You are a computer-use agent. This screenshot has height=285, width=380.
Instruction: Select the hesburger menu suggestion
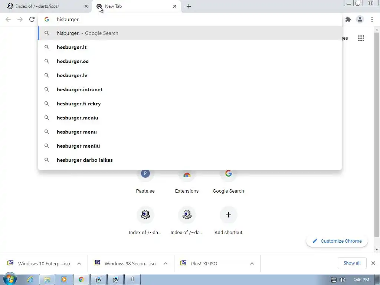click(x=190, y=132)
